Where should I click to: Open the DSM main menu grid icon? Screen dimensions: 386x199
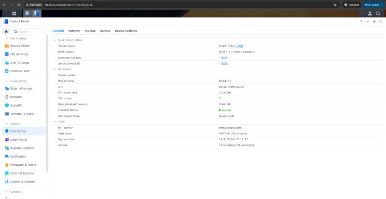14,13
